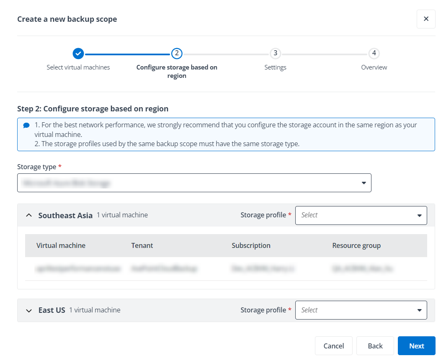Open the Storage type dropdown
Image resolution: width=446 pixels, height=361 pixels.
click(x=194, y=183)
